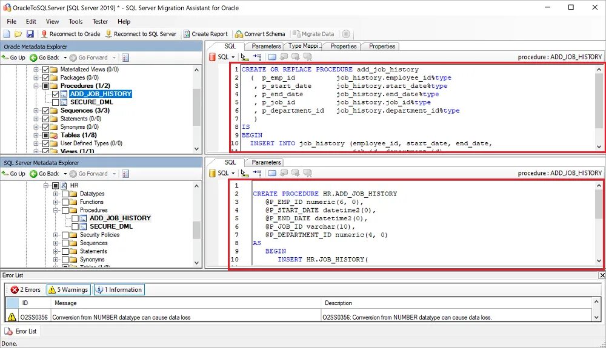Click the indent lines icon in SQL Server SQL toolbar
This screenshot has width=606, height=348.
pos(257,173)
